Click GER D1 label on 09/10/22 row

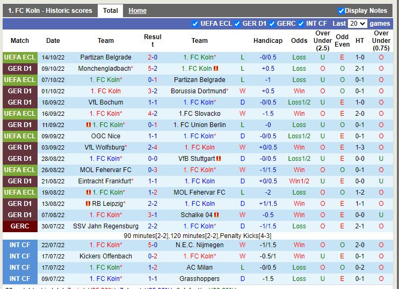[20, 69]
